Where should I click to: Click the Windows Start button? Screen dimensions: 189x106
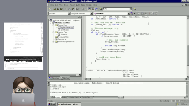coord(52,104)
